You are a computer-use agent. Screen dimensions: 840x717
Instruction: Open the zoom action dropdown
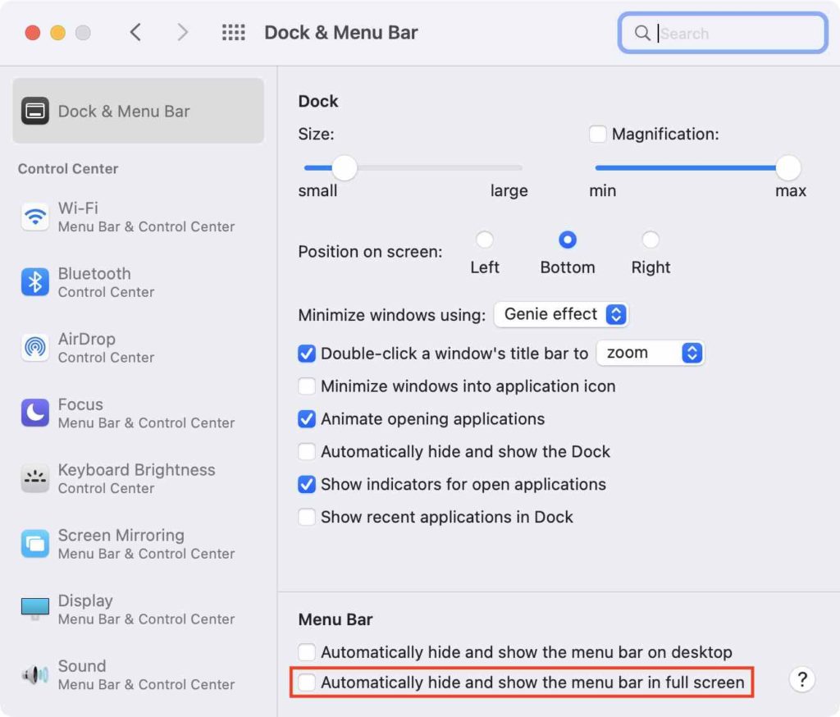[x=651, y=353]
